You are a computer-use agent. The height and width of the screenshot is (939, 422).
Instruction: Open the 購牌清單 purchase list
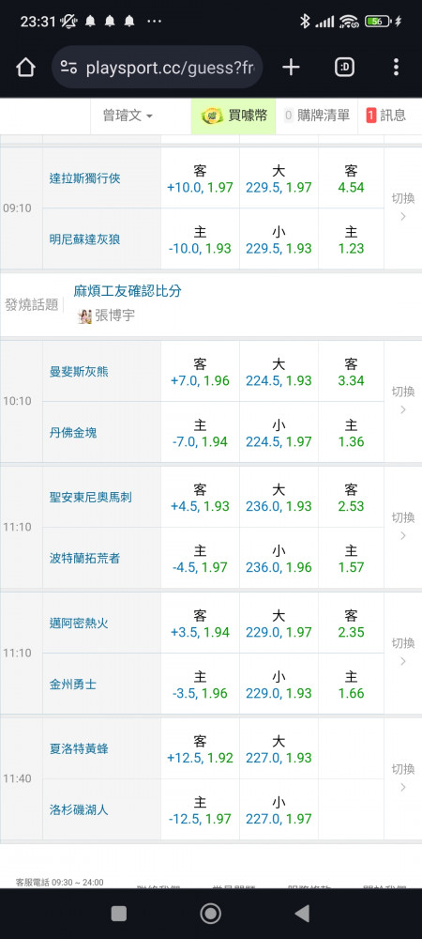(x=317, y=115)
